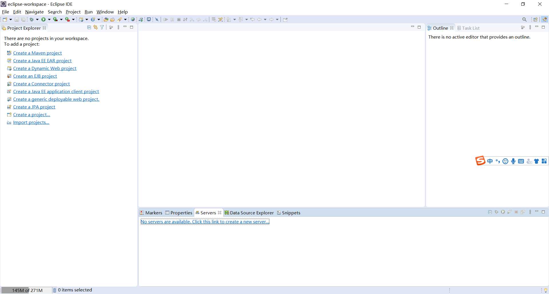Open the Back history dropdown arrow

coord(265,19)
